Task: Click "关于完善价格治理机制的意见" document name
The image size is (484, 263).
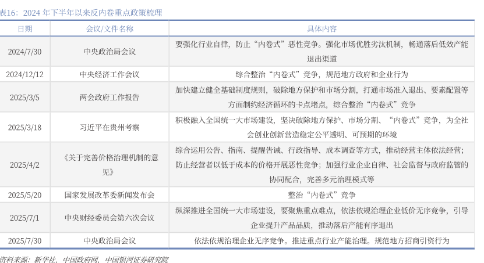Action: (x=109, y=164)
